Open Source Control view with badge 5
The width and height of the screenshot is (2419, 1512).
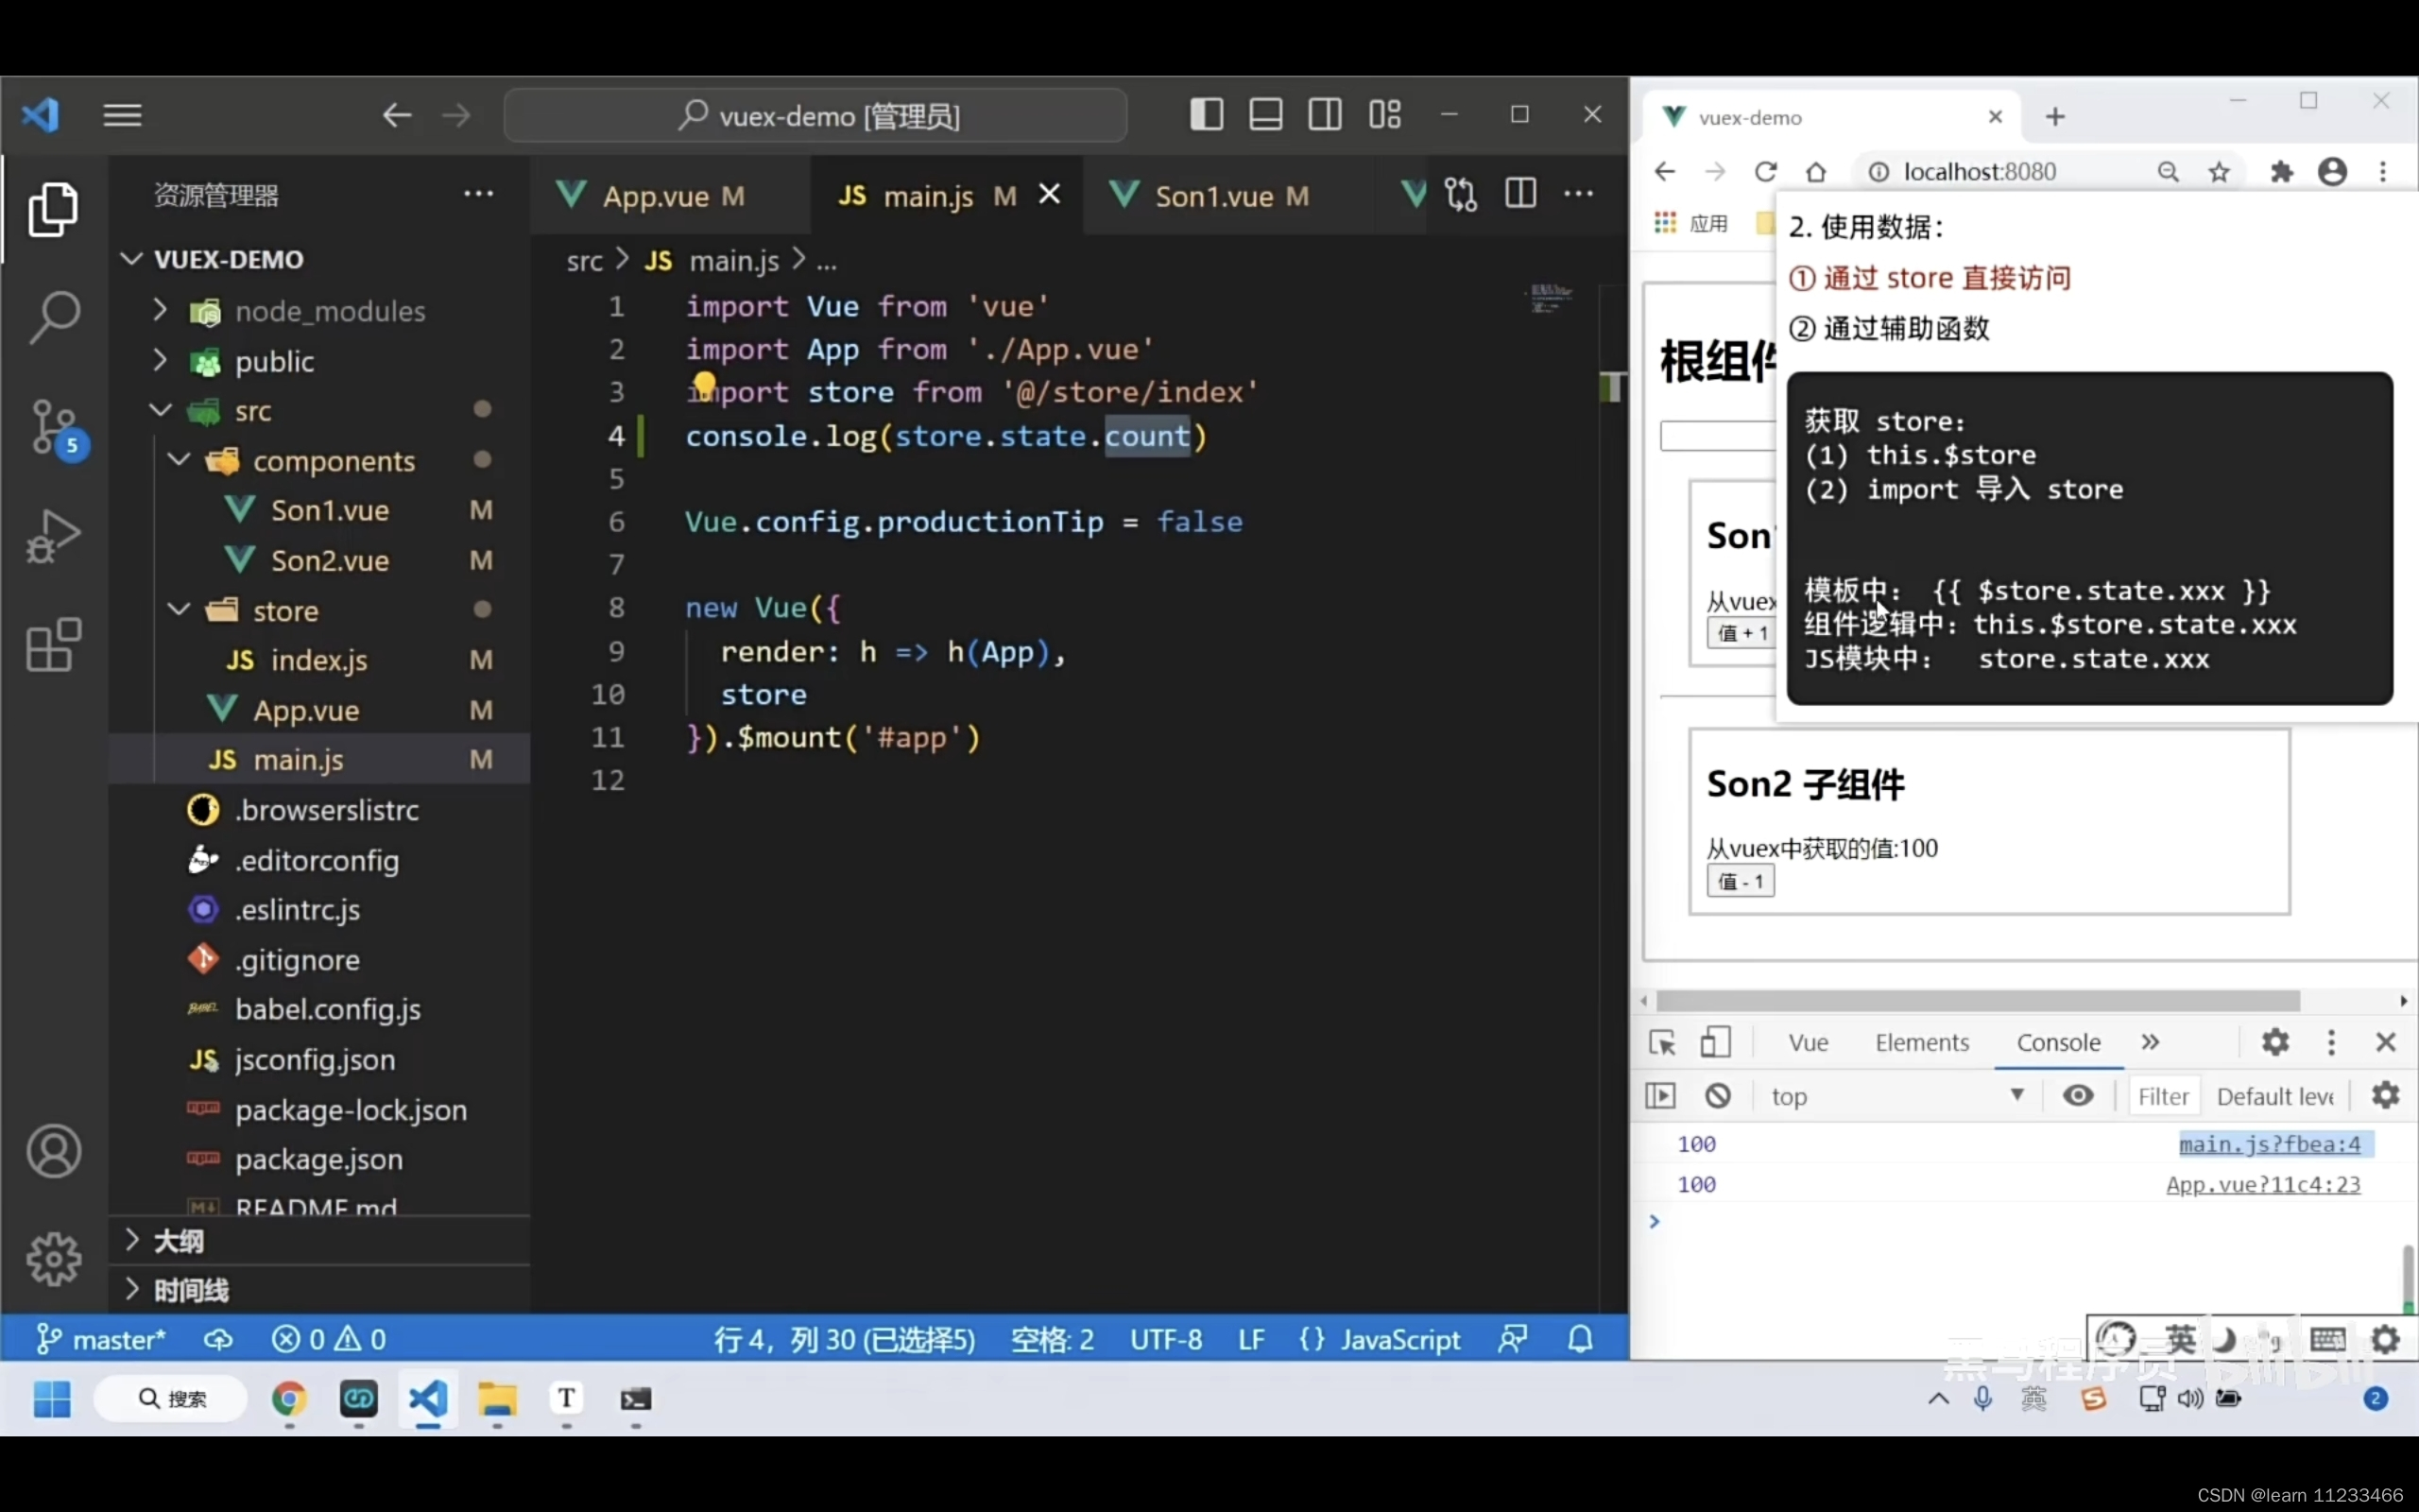(x=54, y=428)
